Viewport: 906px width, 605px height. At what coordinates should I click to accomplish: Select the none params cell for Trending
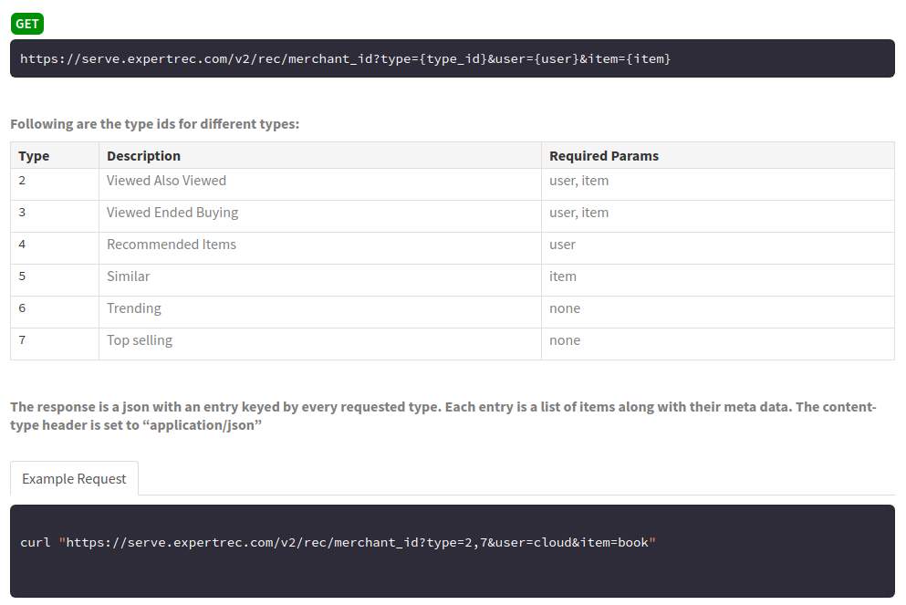(x=564, y=308)
